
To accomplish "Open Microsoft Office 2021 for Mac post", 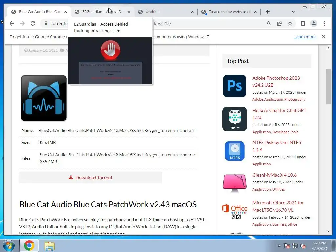I will tap(278, 206).
